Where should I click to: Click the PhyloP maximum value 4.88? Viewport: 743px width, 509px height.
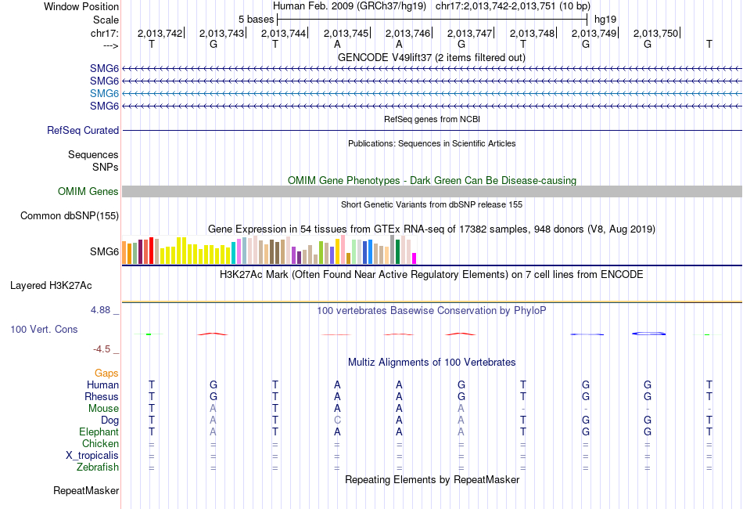(100, 310)
